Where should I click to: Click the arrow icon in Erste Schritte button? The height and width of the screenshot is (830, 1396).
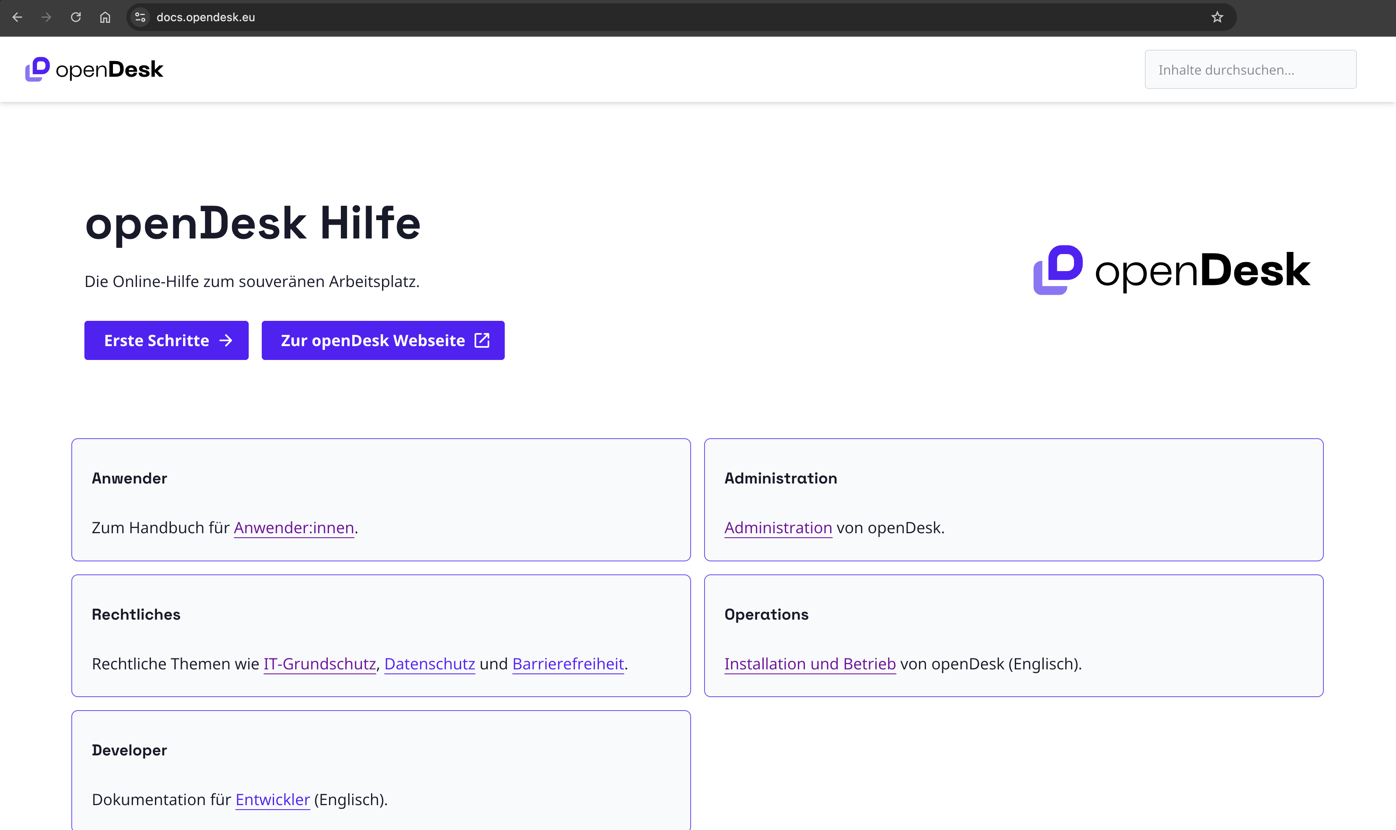click(226, 340)
